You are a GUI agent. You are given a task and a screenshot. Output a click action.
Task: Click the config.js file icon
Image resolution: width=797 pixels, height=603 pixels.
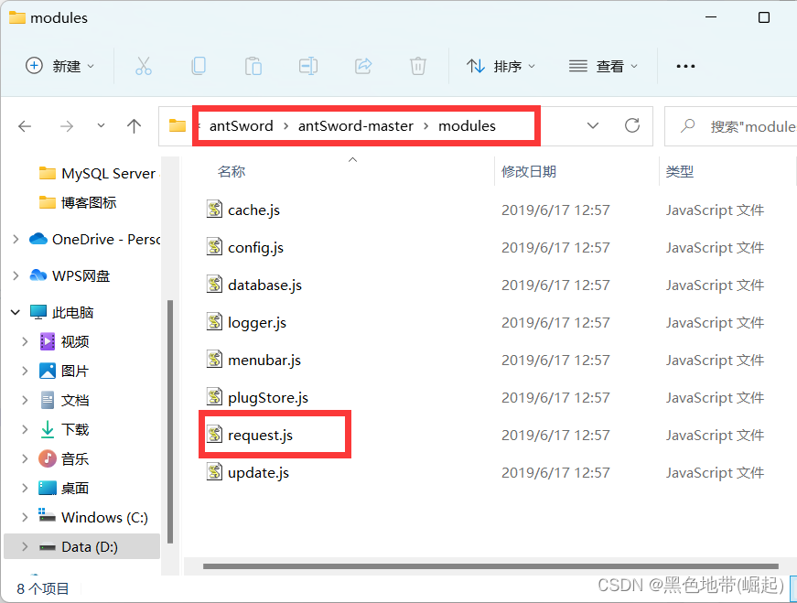(214, 246)
